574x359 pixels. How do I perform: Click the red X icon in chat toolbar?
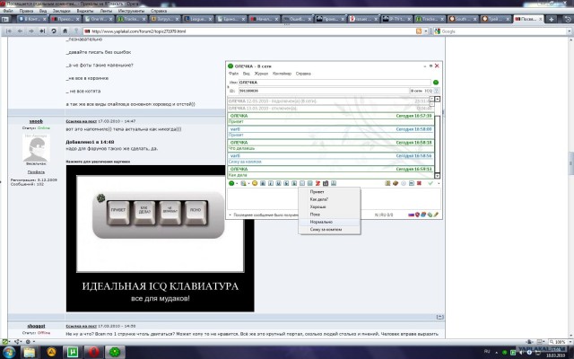pos(419,183)
